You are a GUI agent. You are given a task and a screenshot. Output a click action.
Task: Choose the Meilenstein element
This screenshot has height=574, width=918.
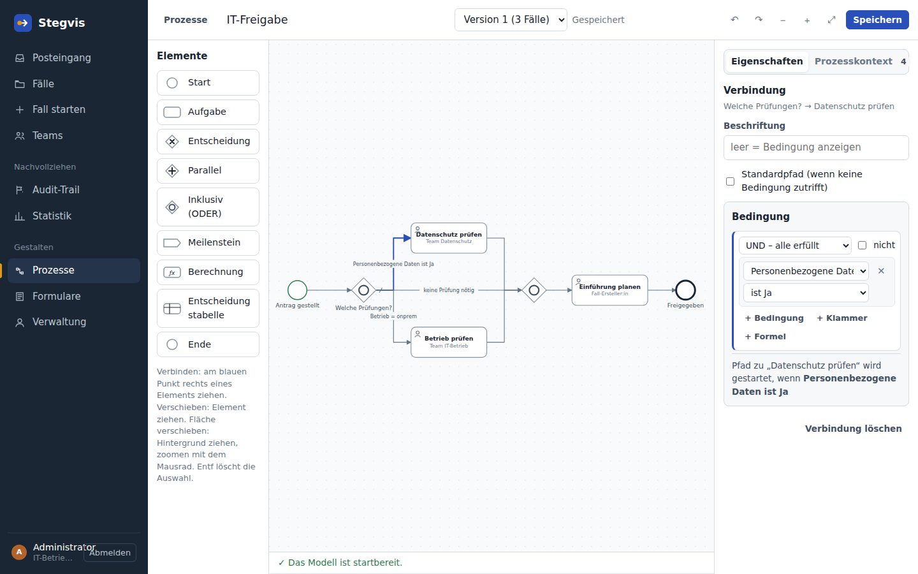pyautogui.click(x=208, y=243)
